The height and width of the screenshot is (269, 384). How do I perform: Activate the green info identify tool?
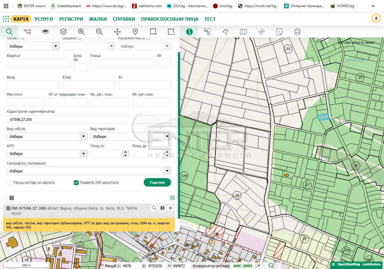[189, 31]
